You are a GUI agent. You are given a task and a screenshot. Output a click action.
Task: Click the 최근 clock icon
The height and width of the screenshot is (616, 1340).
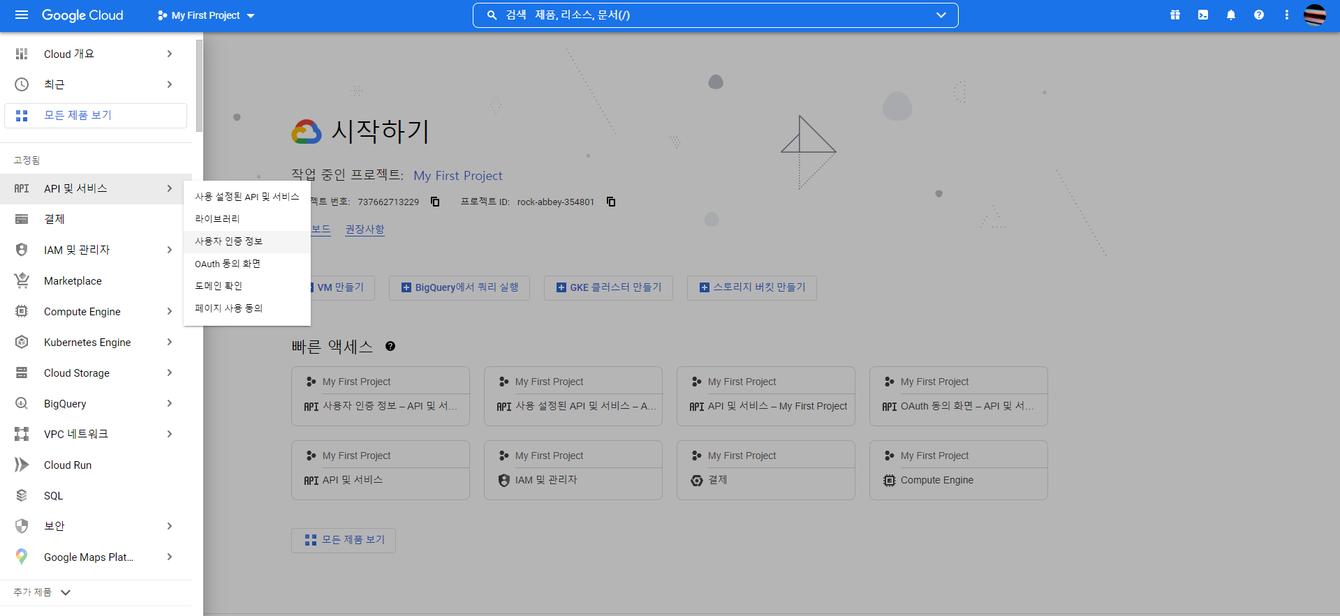(x=22, y=84)
